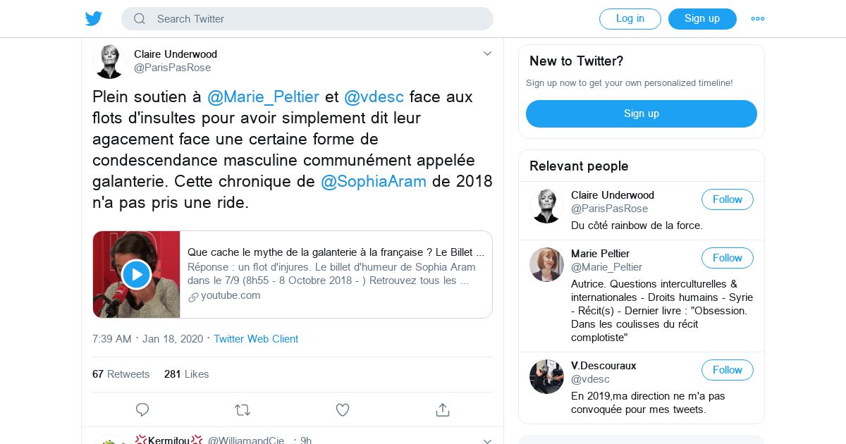This screenshot has height=444, width=846.
Task: Like the tweet with heart icon
Action: coord(343,409)
